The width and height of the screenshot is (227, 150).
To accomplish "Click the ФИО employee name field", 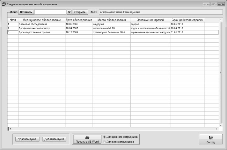I will coord(160,12).
